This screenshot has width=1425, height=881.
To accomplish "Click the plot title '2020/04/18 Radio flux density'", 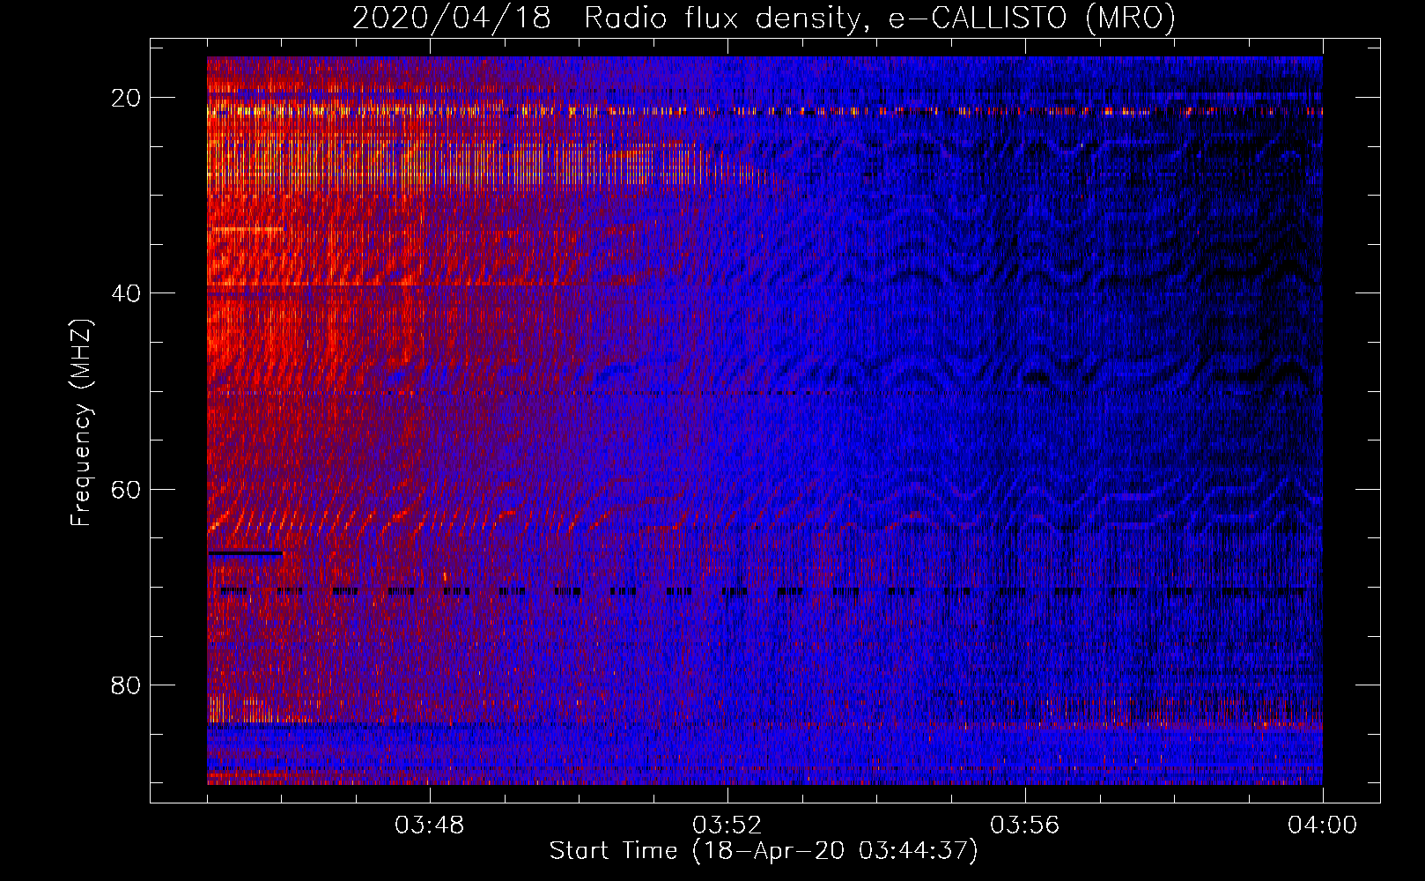I will pyautogui.click(x=764, y=19).
